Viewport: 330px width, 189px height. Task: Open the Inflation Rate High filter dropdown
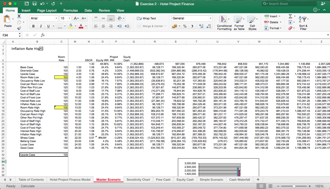click(x=41, y=49)
